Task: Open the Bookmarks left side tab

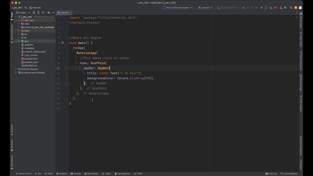Action: 12,145
